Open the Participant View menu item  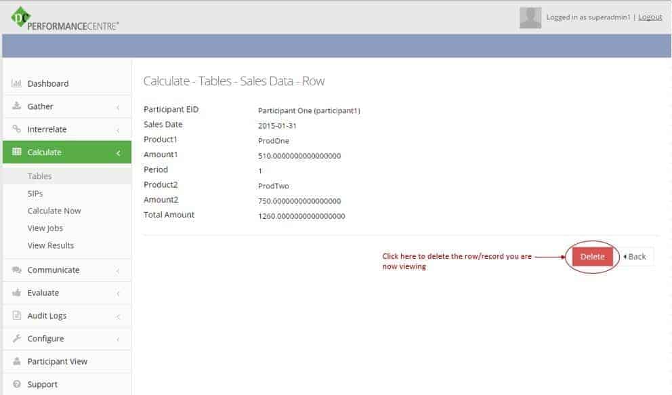click(x=67, y=362)
